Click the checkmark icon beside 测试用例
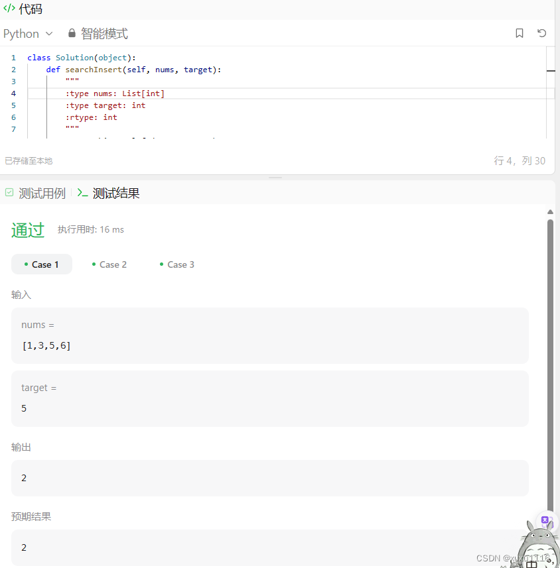Screen dimensions: 560x568 pyautogui.click(x=10, y=193)
